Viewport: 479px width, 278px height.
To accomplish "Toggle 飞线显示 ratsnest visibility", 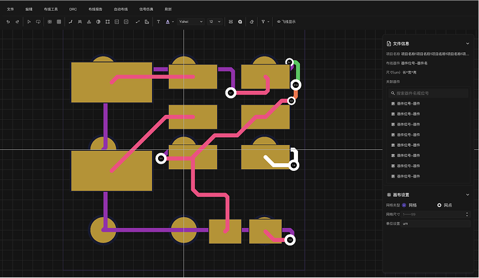I will click(x=286, y=22).
